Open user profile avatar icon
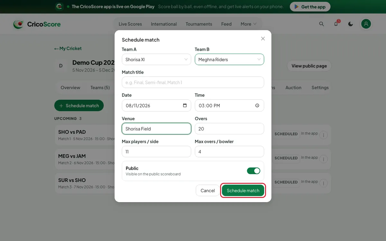The height and width of the screenshot is (241, 386). coord(366,24)
